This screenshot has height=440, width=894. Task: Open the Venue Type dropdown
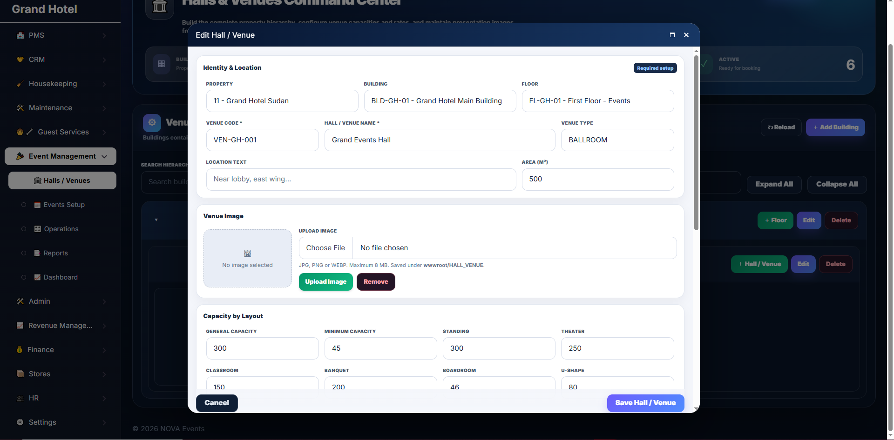point(617,140)
